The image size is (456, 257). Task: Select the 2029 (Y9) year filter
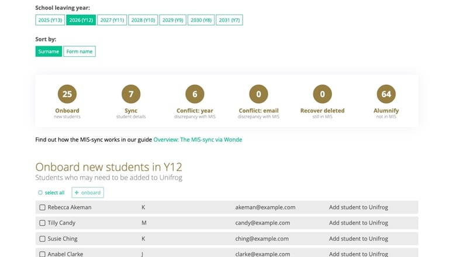point(172,20)
